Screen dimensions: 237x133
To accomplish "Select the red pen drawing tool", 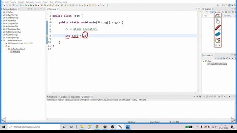I will pyautogui.click(x=218, y=28).
